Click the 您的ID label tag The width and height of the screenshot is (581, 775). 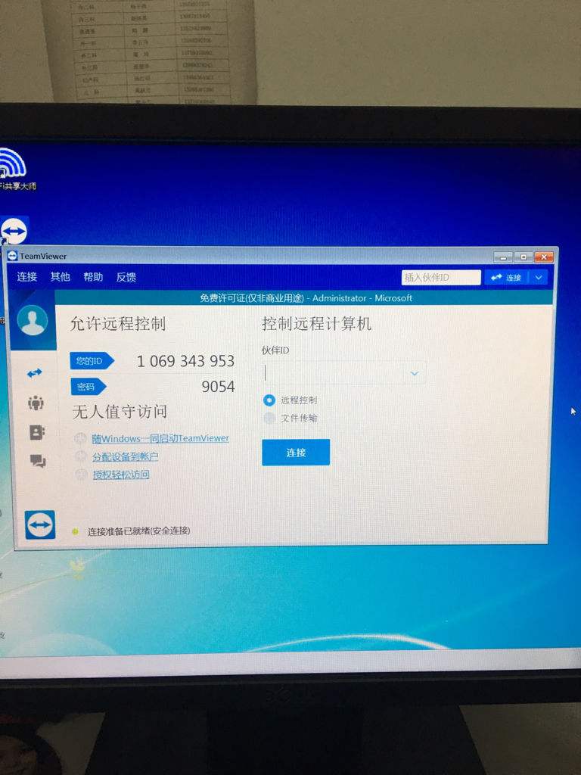click(92, 361)
